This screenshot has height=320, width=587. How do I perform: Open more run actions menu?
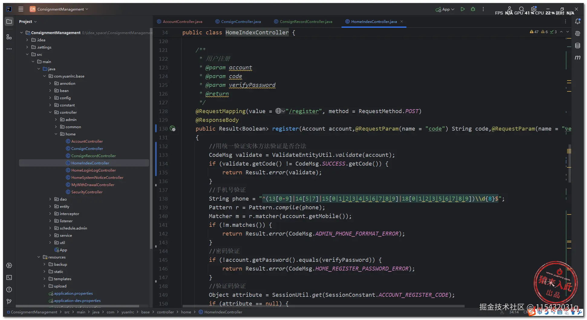(x=483, y=9)
